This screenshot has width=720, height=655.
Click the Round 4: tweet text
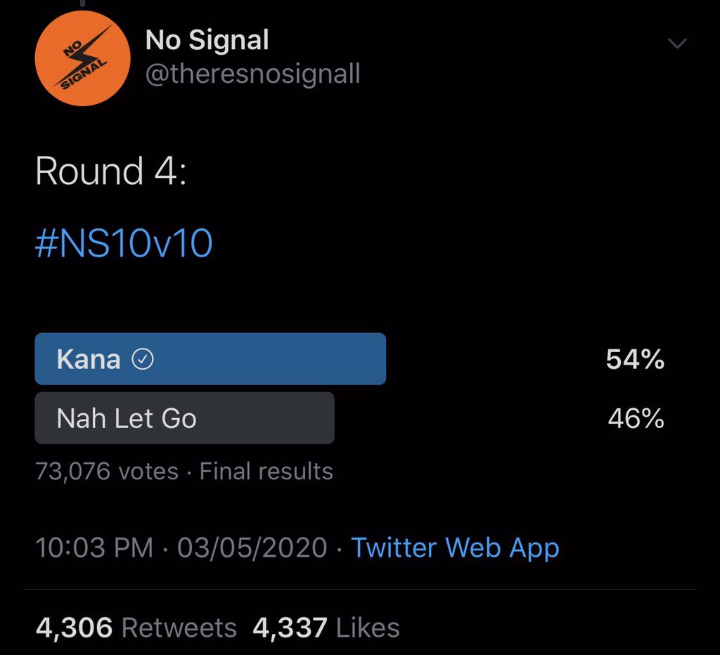pos(111,172)
